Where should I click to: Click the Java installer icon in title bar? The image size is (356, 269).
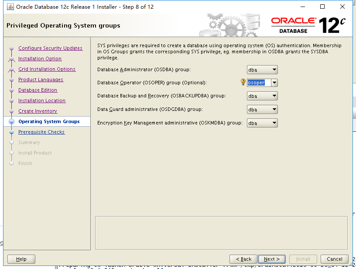[x=10, y=7]
